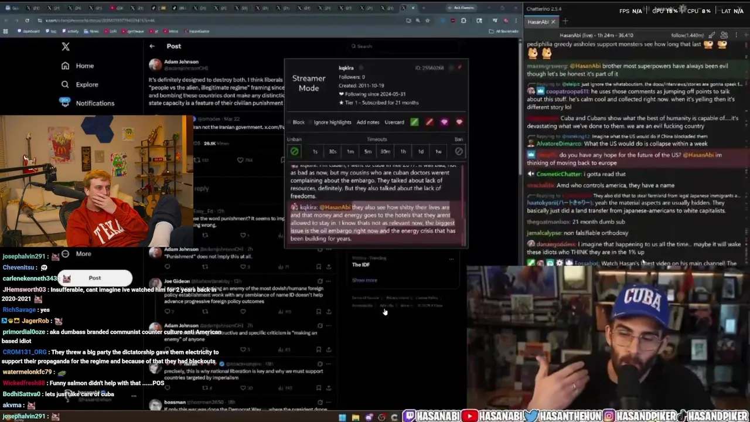Reload the browser page

tap(27, 21)
